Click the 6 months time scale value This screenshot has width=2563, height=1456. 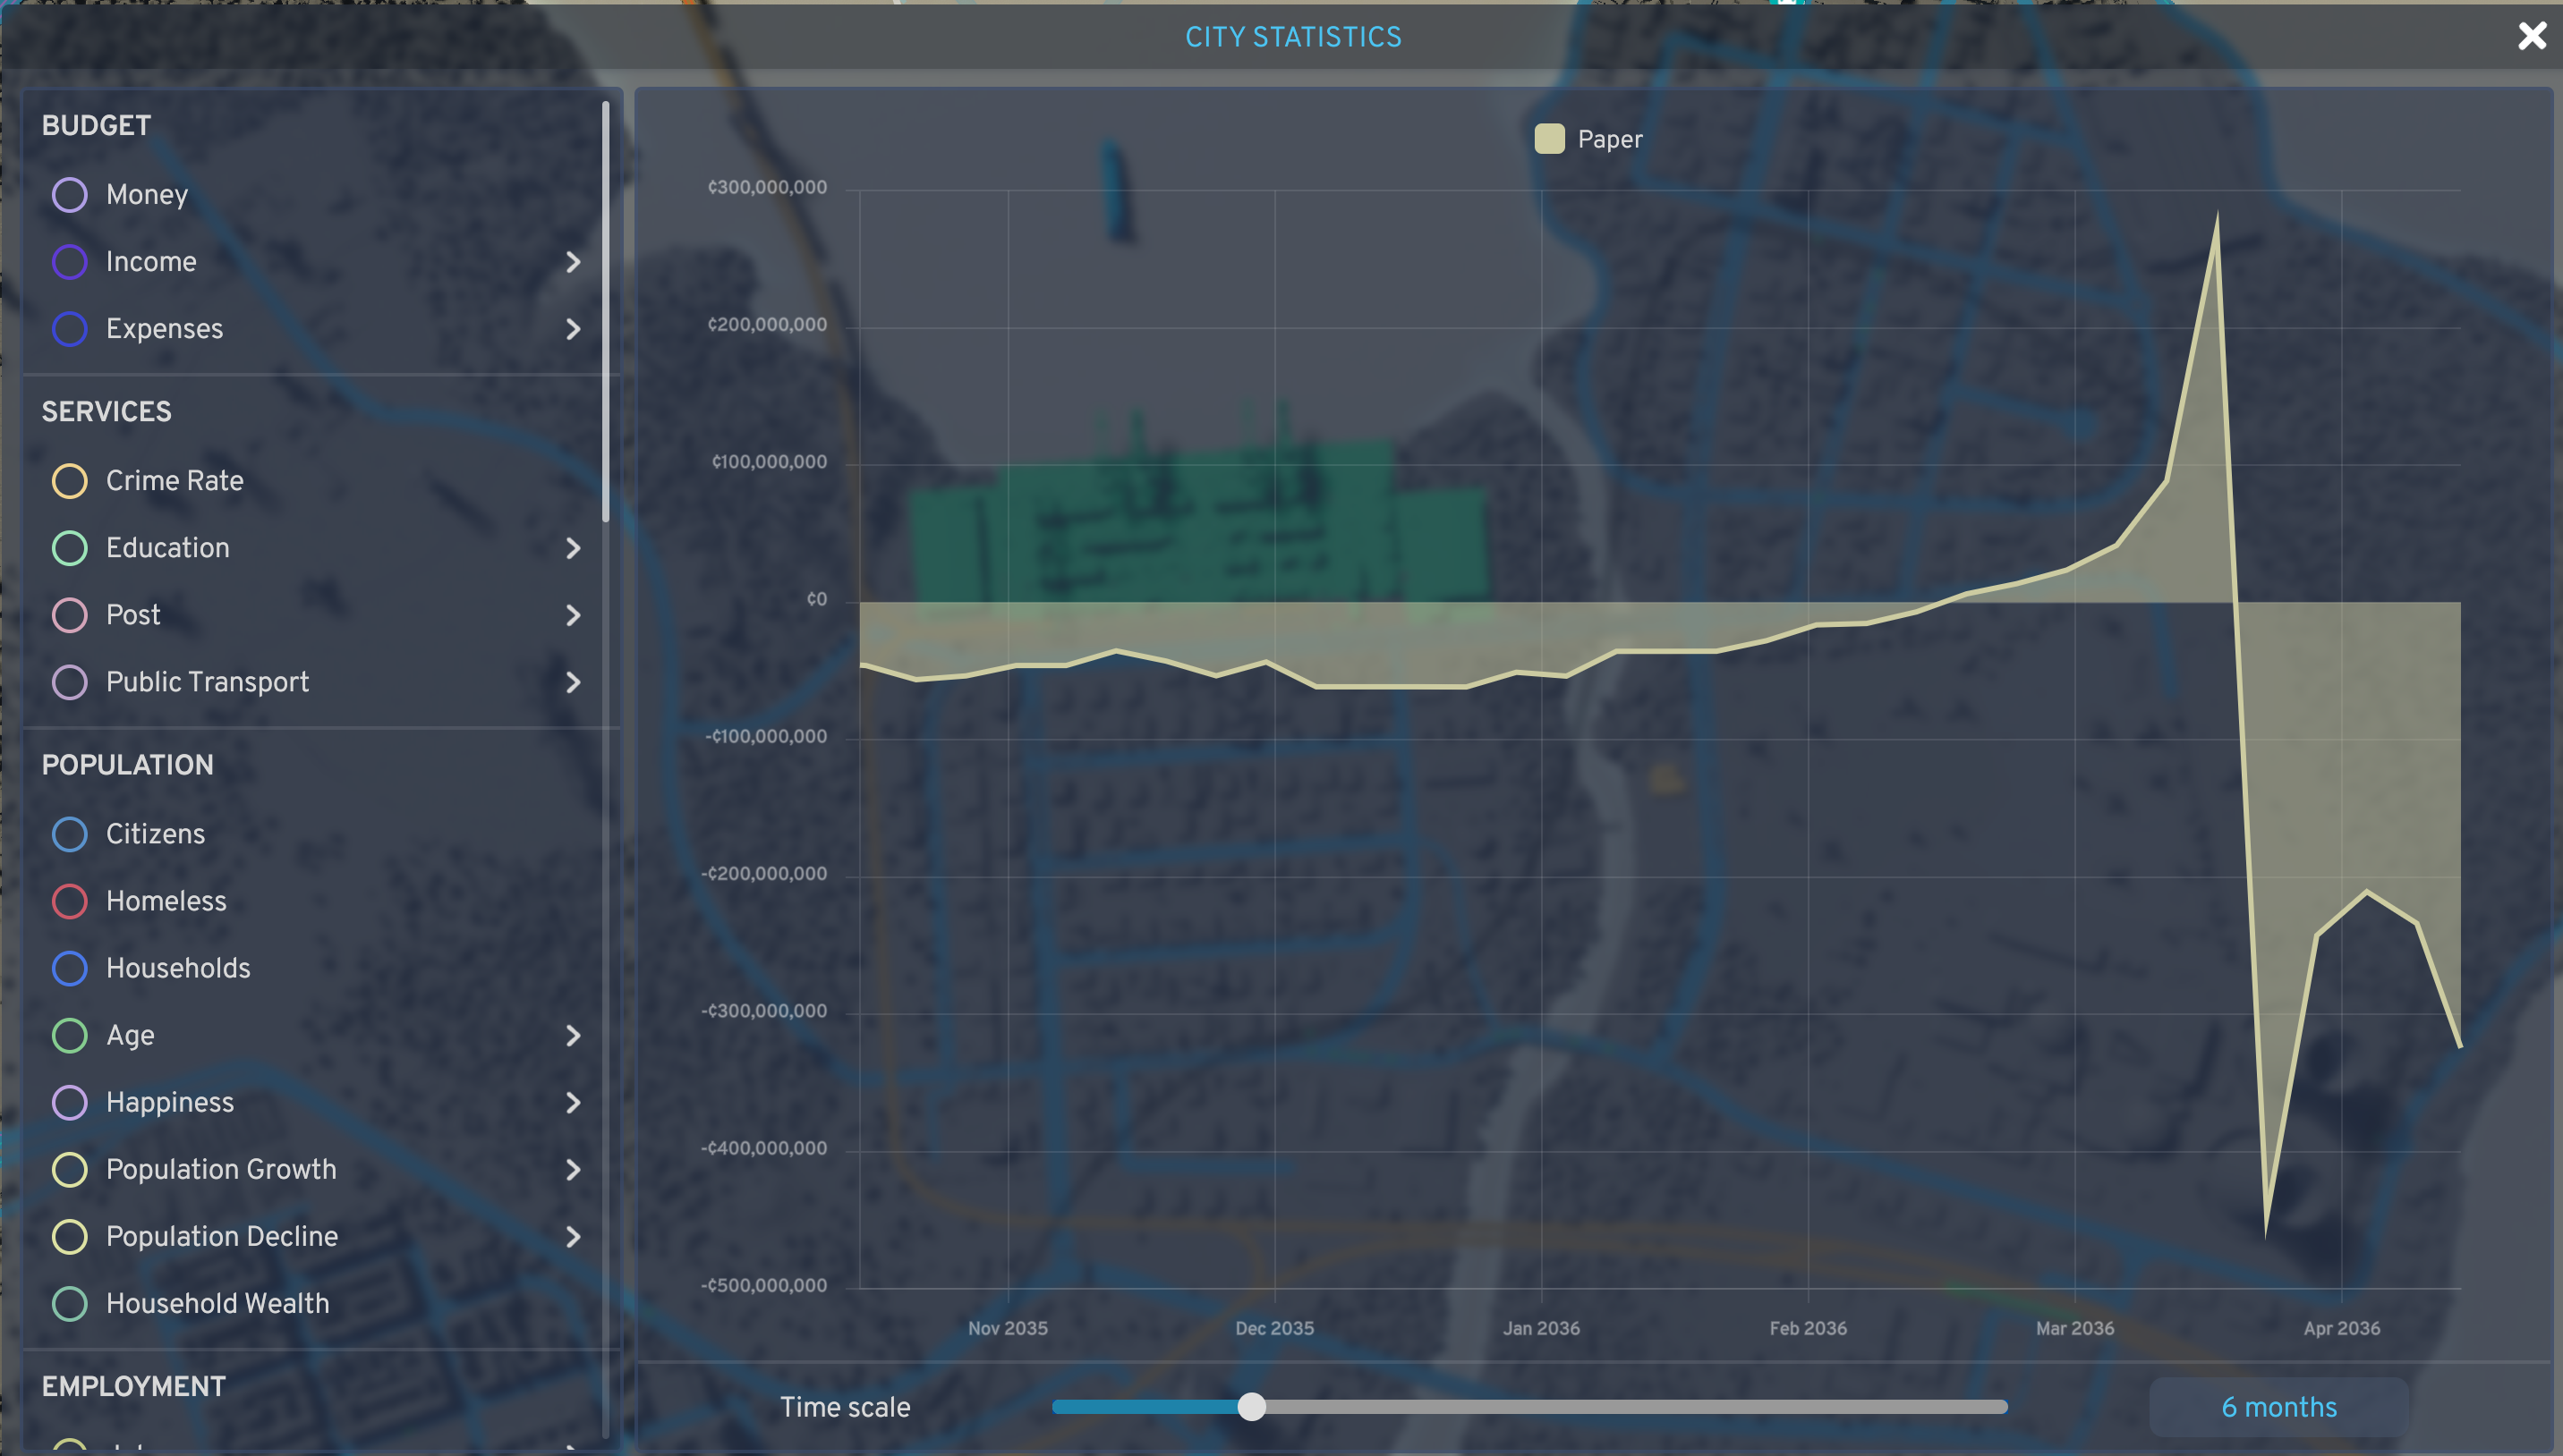coord(2279,1407)
